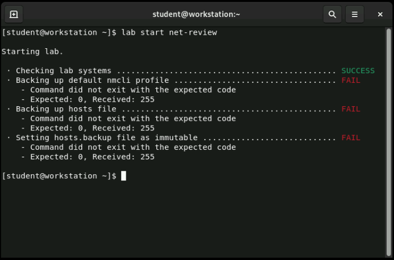Click the 'Checking lab systems' line

point(63,71)
